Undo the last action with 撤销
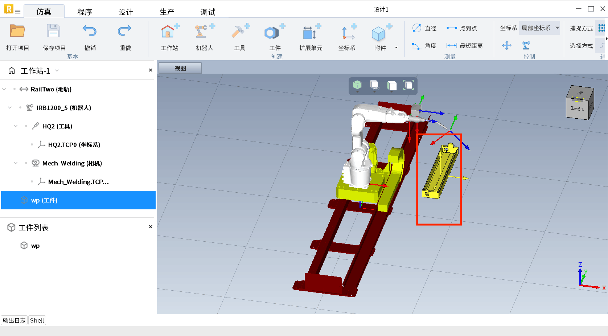This screenshot has height=336, width=608. pyautogui.click(x=90, y=31)
